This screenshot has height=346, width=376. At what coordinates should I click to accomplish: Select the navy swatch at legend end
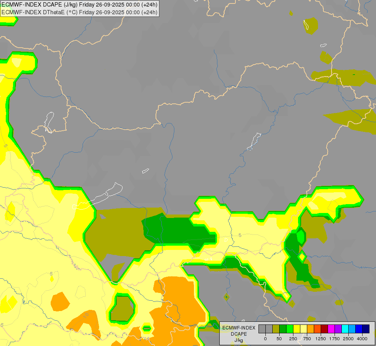[x=366, y=329]
